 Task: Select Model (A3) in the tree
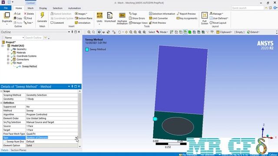[x=17, y=45]
